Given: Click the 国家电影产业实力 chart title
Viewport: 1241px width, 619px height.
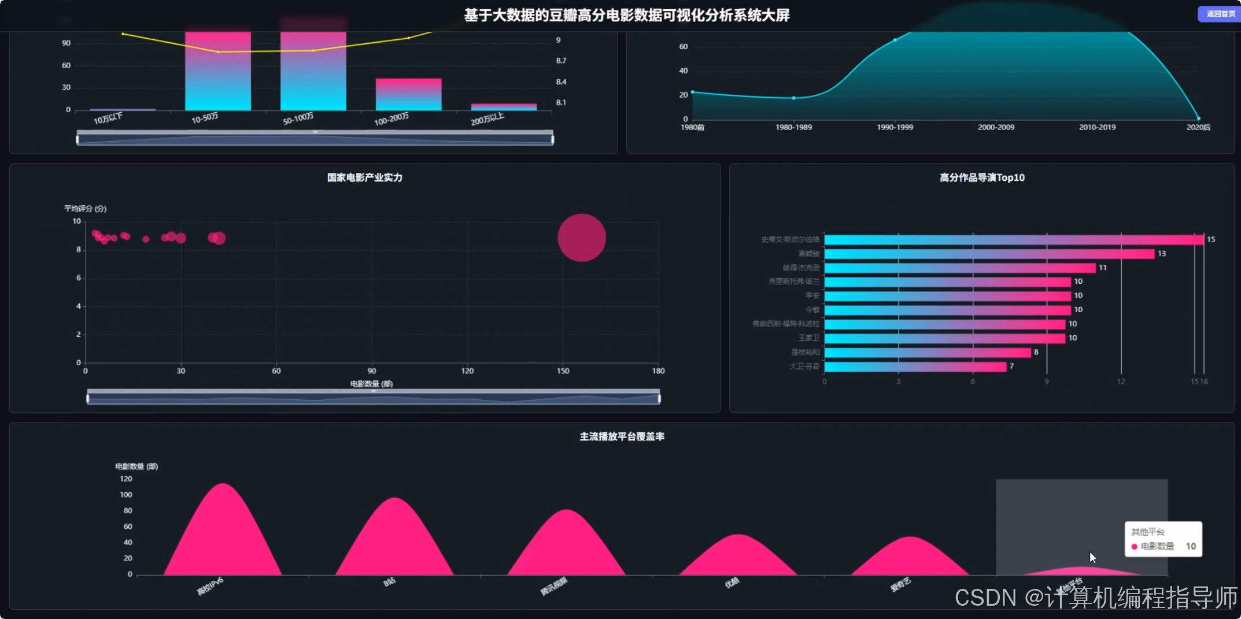Looking at the screenshot, I should [x=365, y=177].
